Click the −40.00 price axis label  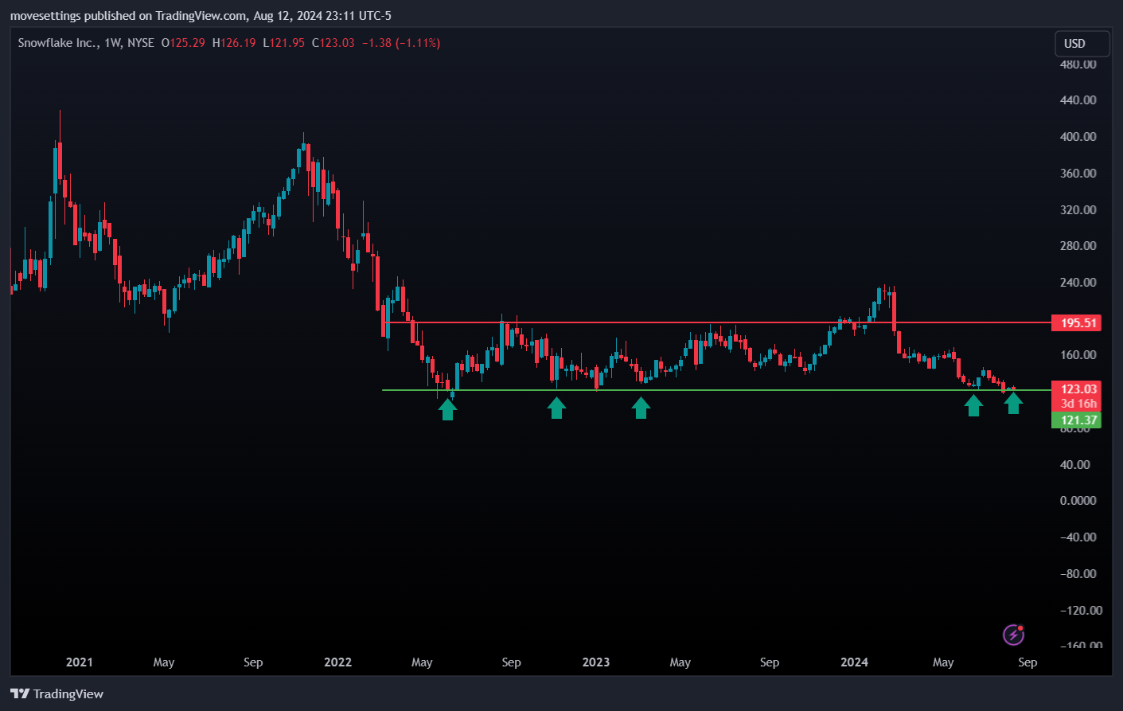pos(1078,537)
